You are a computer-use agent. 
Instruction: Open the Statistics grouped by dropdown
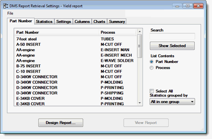[x=172, y=102]
